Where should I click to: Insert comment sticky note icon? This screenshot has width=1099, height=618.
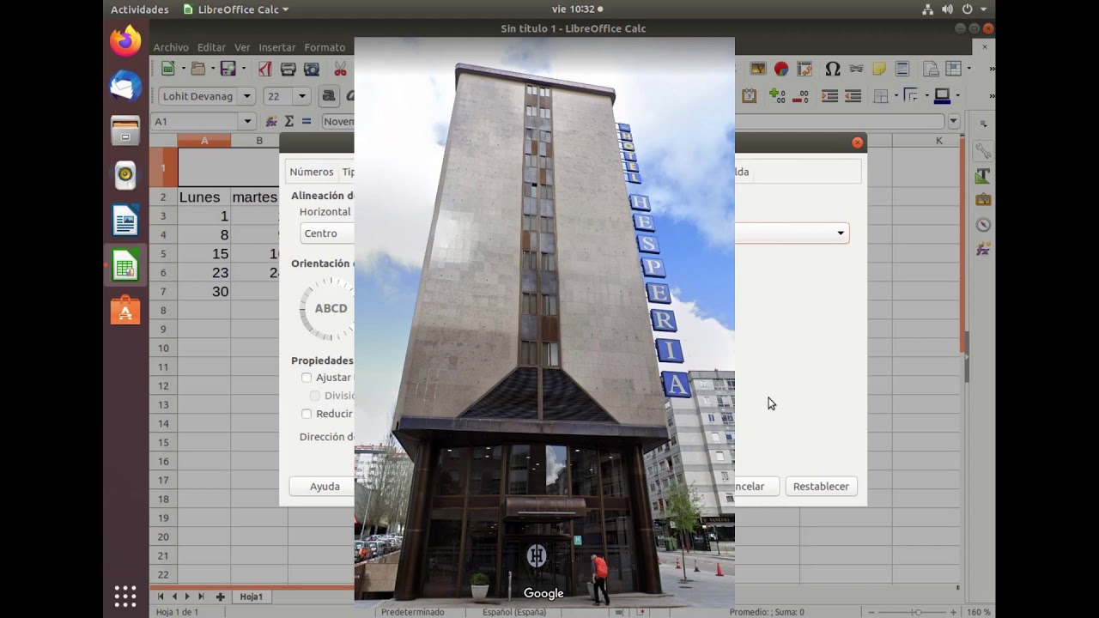879,69
